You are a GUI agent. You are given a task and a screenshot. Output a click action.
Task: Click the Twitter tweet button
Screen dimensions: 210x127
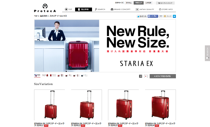[x=142, y=16]
